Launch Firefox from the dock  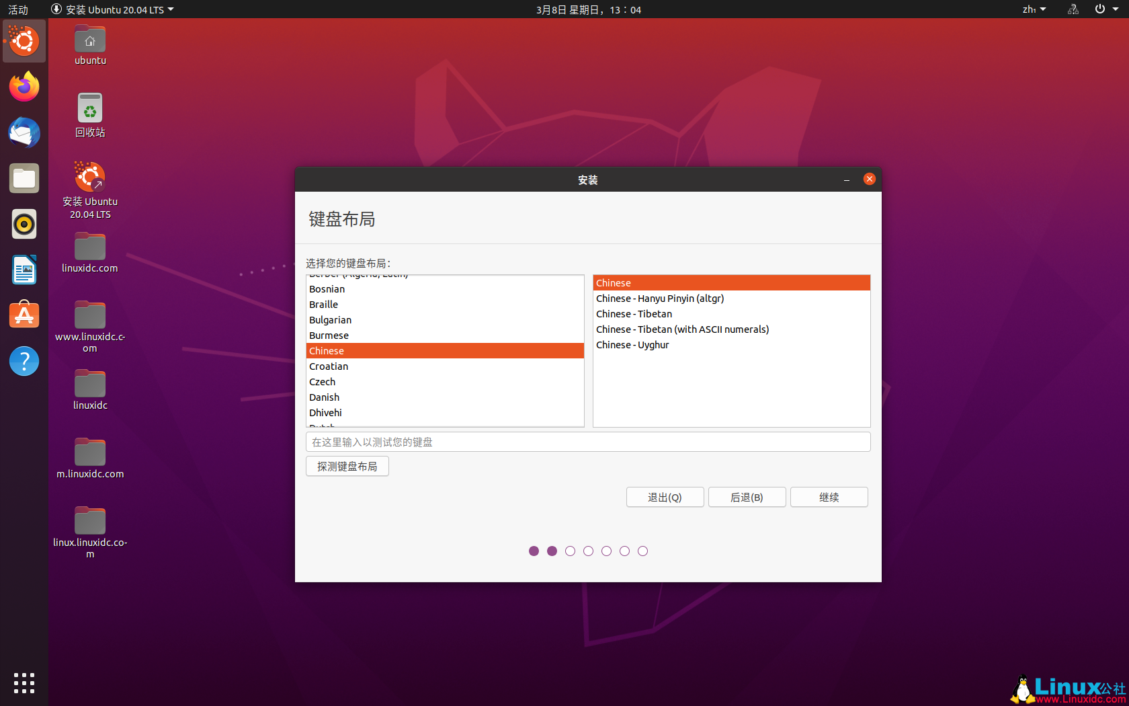tap(24, 87)
